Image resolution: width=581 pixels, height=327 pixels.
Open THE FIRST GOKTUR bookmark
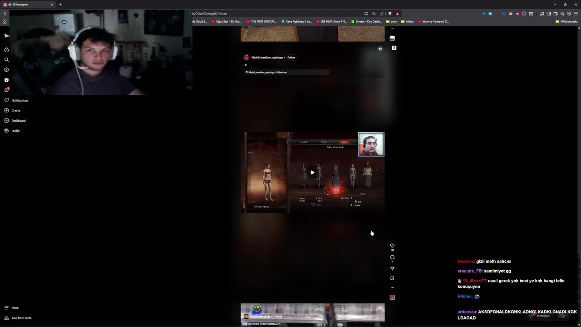tap(261, 21)
